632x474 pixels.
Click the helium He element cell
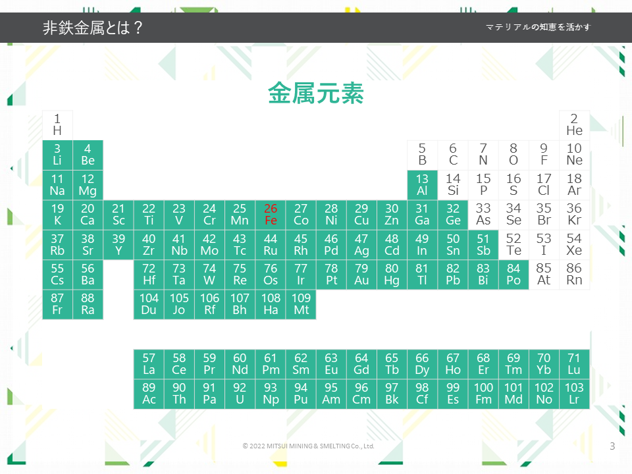click(574, 124)
